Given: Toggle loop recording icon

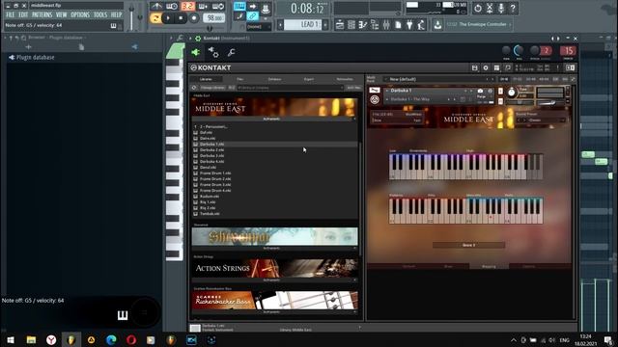Looking at the screenshot, I should click(x=218, y=7).
